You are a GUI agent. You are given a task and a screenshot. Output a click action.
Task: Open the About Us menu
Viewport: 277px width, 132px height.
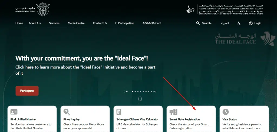point(35,23)
